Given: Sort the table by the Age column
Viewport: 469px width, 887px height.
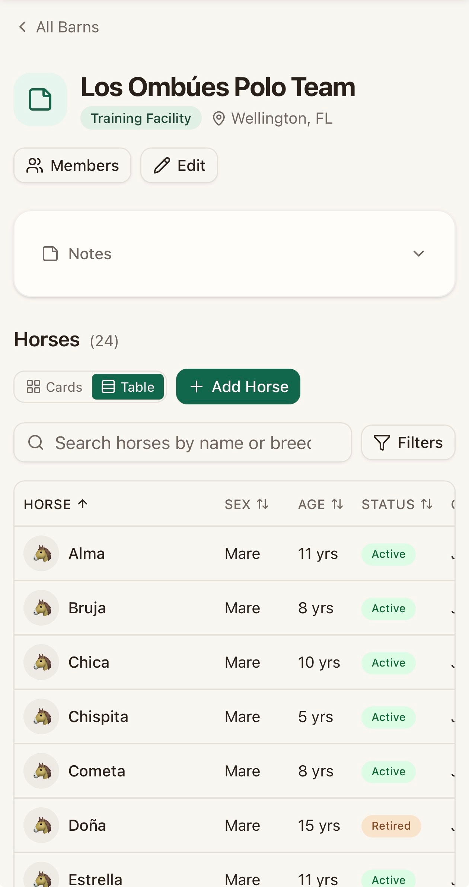Looking at the screenshot, I should click(321, 504).
